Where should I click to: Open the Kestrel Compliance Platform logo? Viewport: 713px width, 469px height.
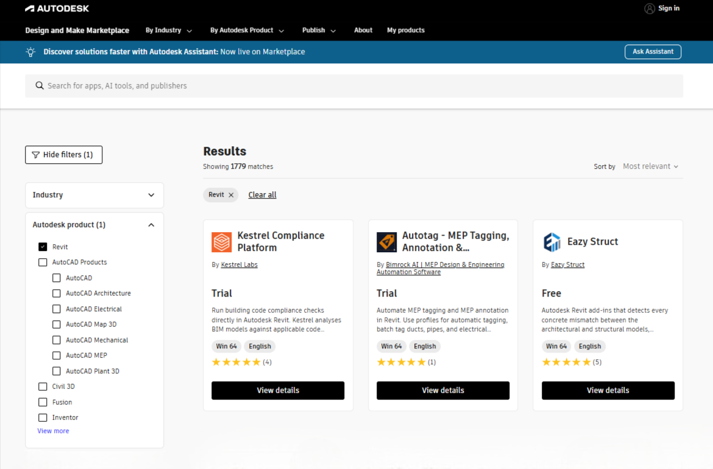click(221, 242)
